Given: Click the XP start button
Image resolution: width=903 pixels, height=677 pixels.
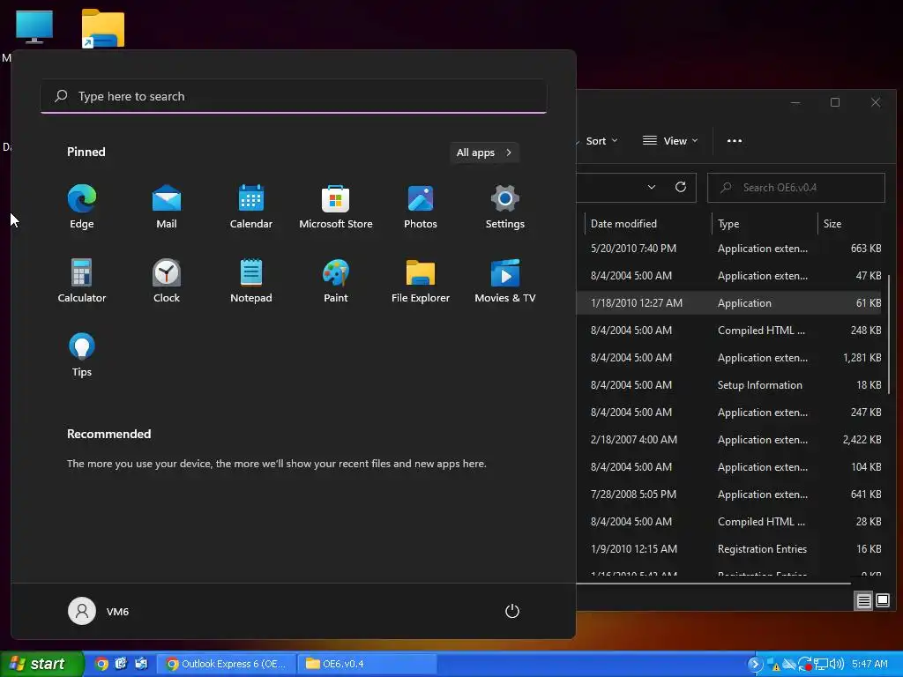Looking at the screenshot, I should [41, 664].
